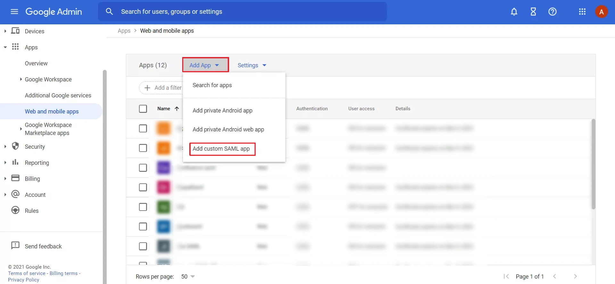Click the search users, groups or settings field
This screenshot has width=615, height=284.
(x=242, y=12)
